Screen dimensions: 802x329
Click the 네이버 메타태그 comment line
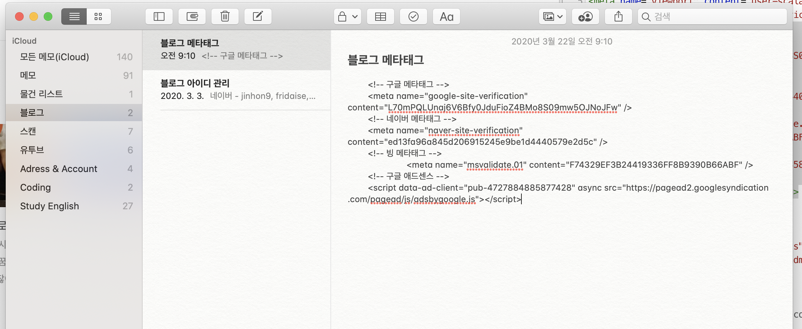pos(412,119)
